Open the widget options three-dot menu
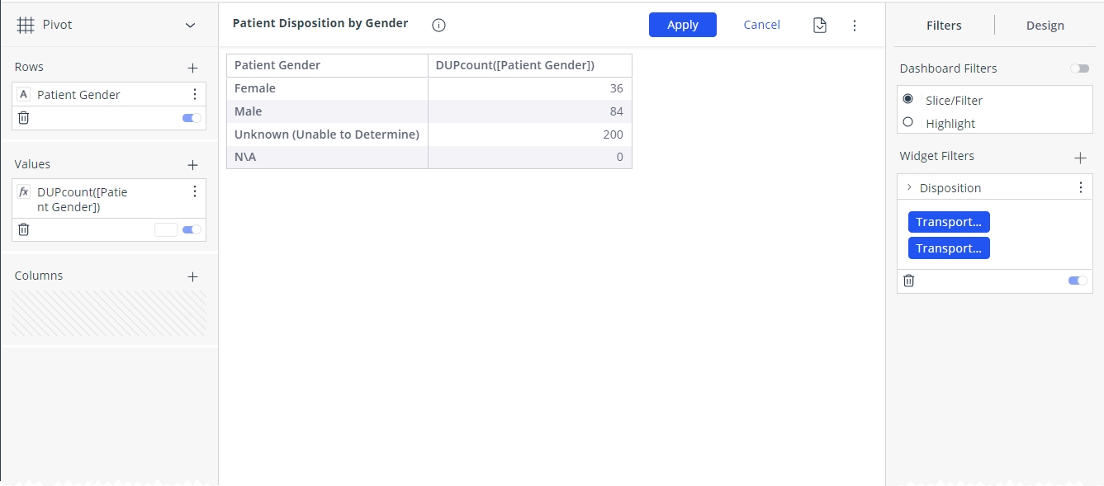The width and height of the screenshot is (1104, 486). coord(855,26)
